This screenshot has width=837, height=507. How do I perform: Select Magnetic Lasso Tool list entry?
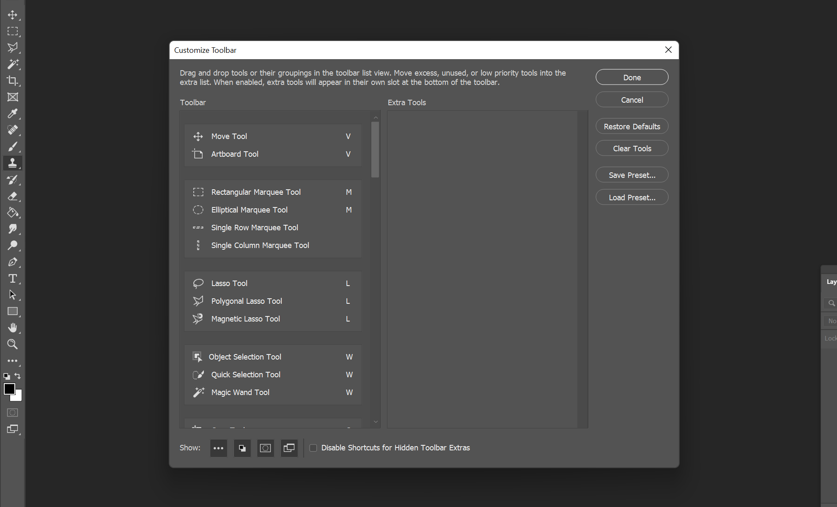[x=245, y=319]
